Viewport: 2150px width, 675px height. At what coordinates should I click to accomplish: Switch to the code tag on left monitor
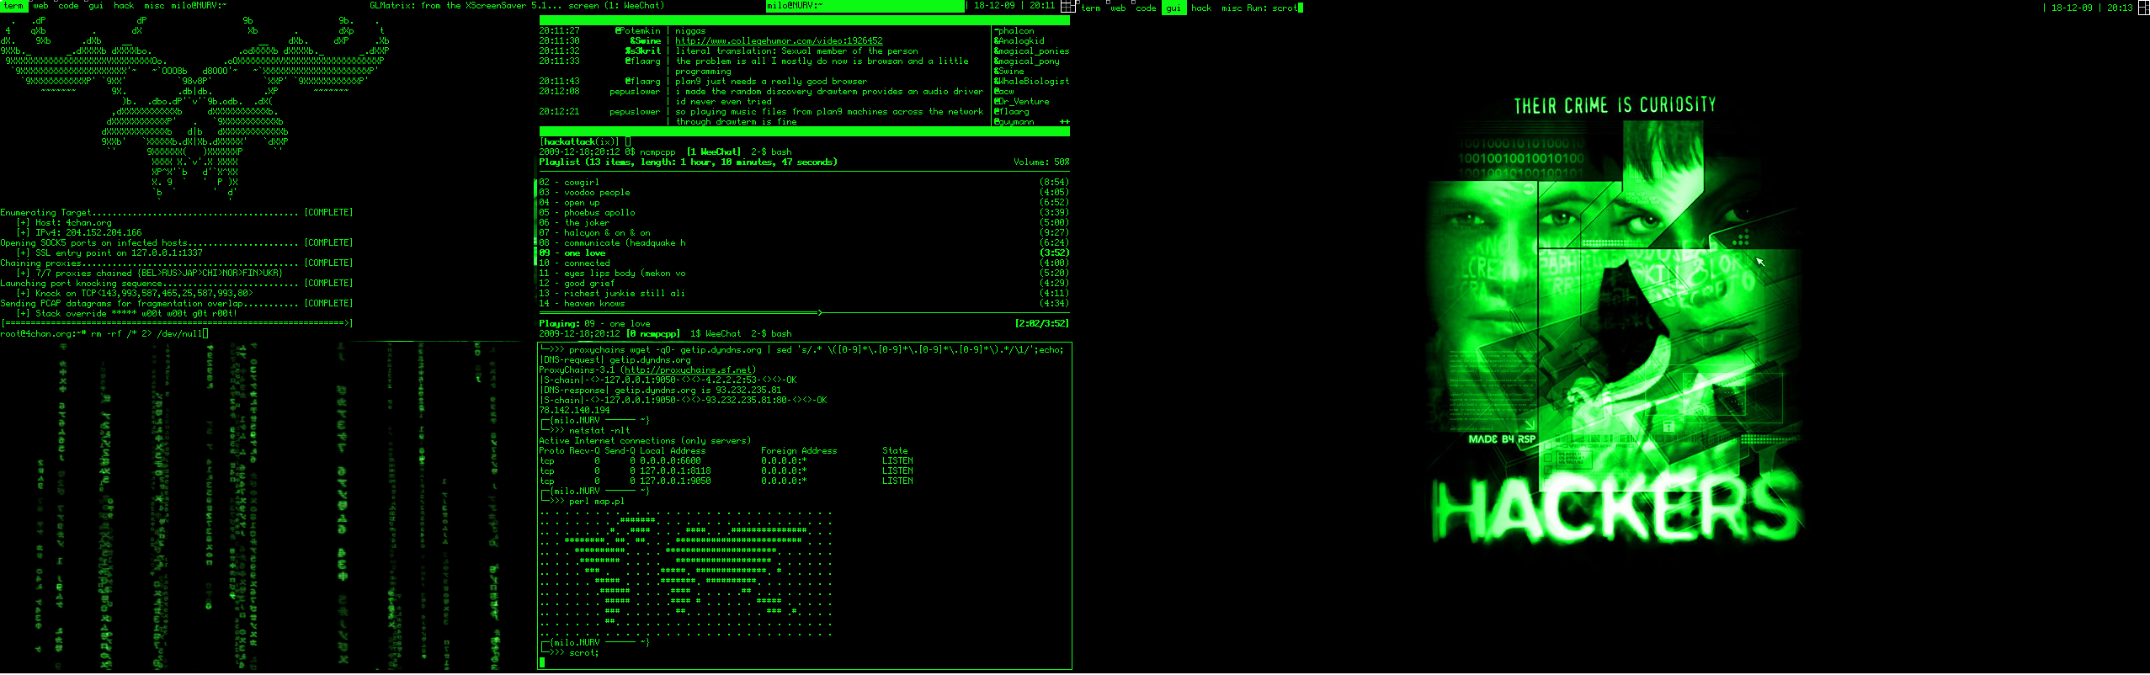[x=69, y=6]
